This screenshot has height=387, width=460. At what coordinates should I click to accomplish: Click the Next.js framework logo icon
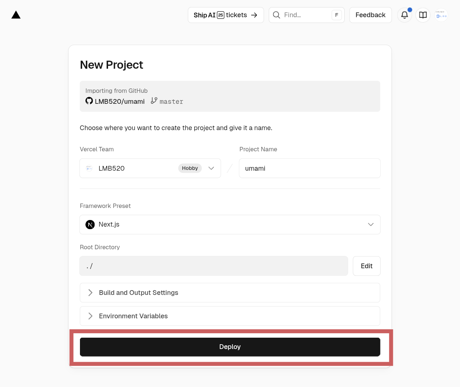click(90, 224)
